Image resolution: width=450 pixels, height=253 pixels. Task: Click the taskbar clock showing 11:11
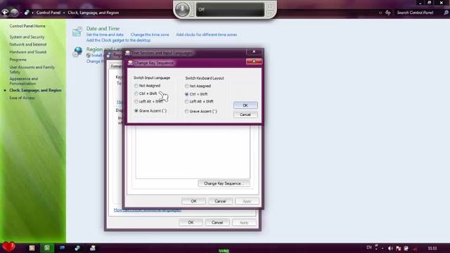pos(432,248)
